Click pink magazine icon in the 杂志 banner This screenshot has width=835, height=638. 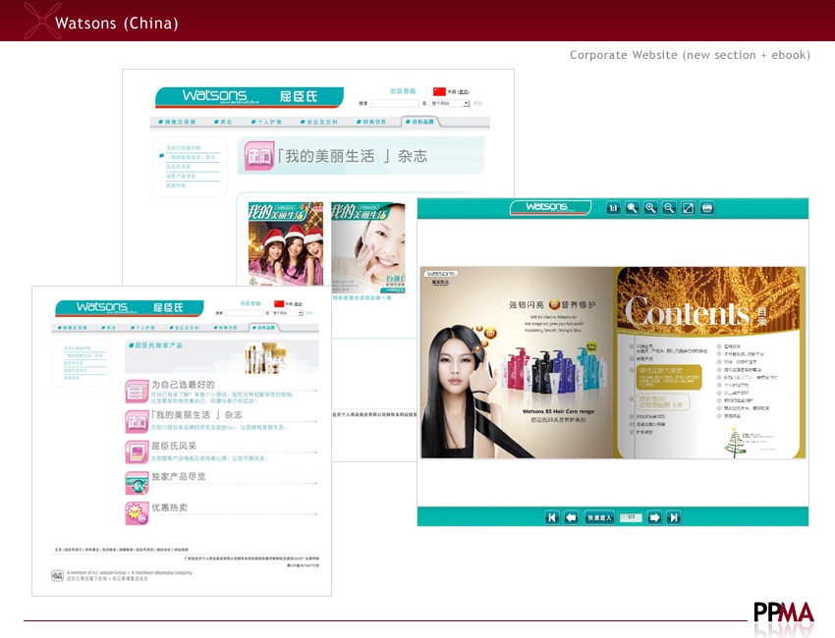259,156
